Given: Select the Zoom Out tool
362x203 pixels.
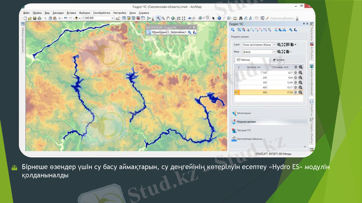Looking at the screenshot, I should 163,18.
